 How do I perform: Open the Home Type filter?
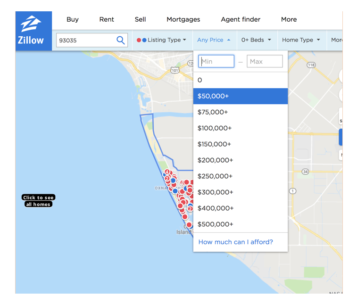tap(301, 40)
